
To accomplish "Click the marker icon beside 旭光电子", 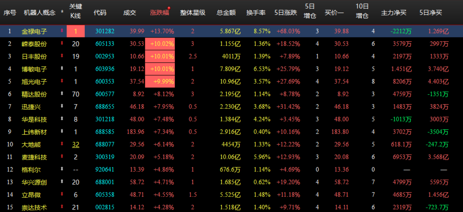I will click(62, 81).
